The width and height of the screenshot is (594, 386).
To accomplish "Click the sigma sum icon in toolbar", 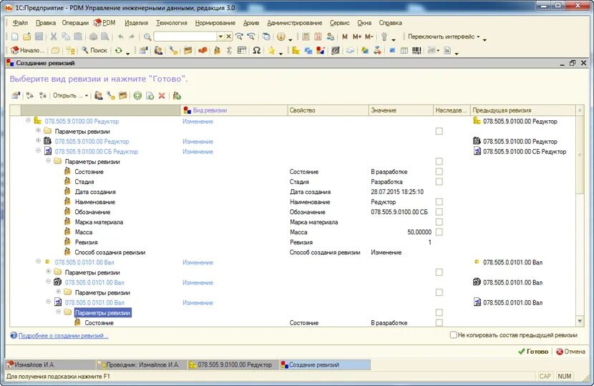I will (229, 50).
